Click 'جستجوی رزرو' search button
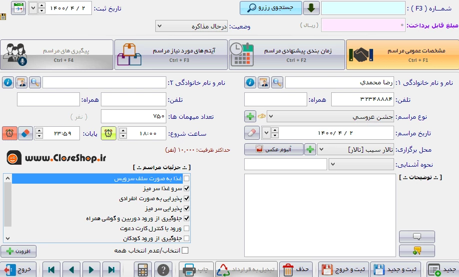This screenshot has height=277, width=459. [x=271, y=8]
